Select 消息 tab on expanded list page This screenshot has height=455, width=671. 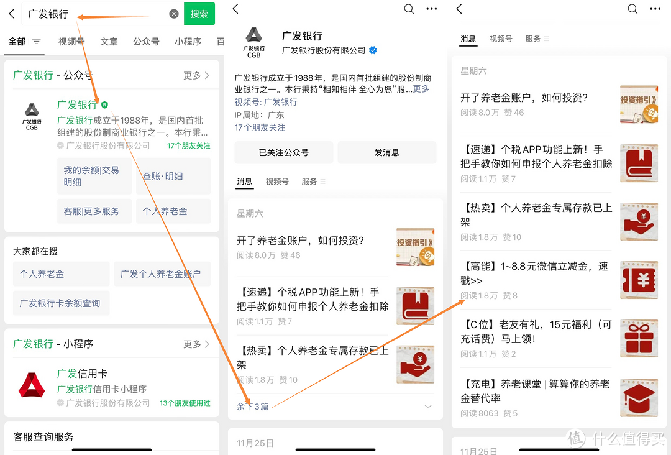pyautogui.click(x=468, y=39)
